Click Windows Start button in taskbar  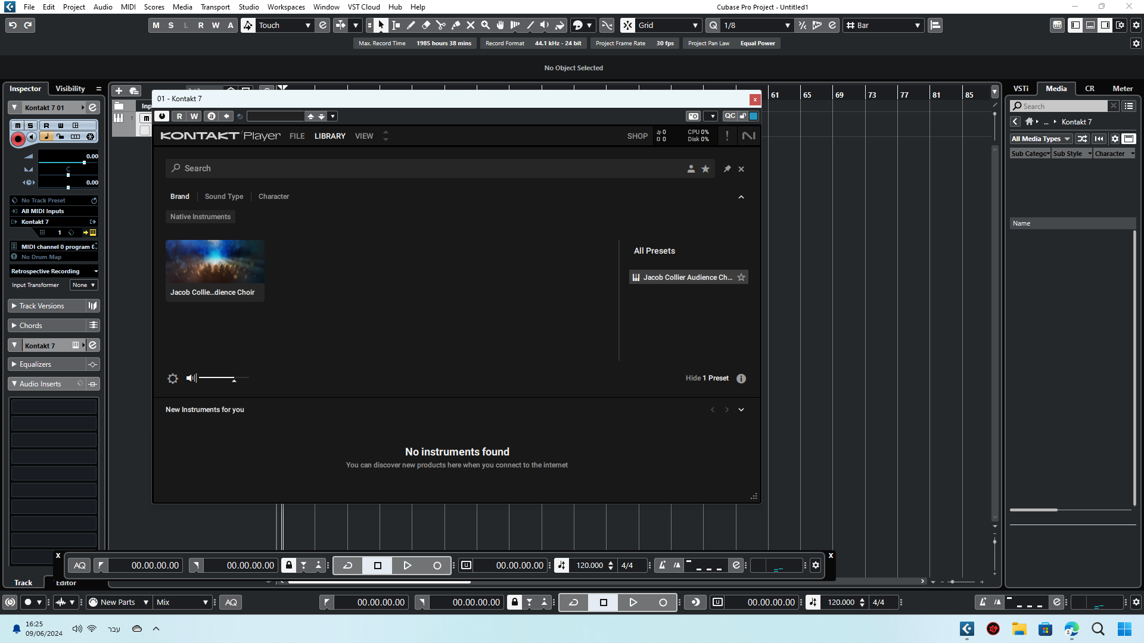coord(1124,629)
